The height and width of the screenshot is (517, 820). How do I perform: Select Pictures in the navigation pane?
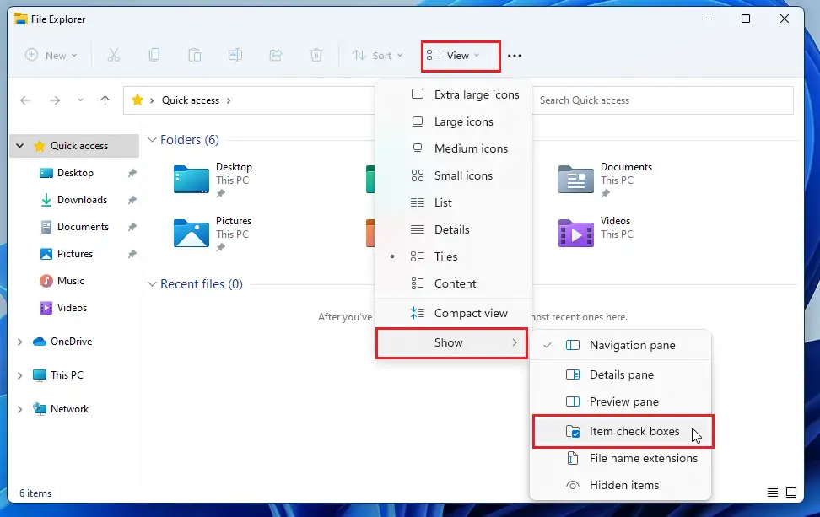coord(74,254)
